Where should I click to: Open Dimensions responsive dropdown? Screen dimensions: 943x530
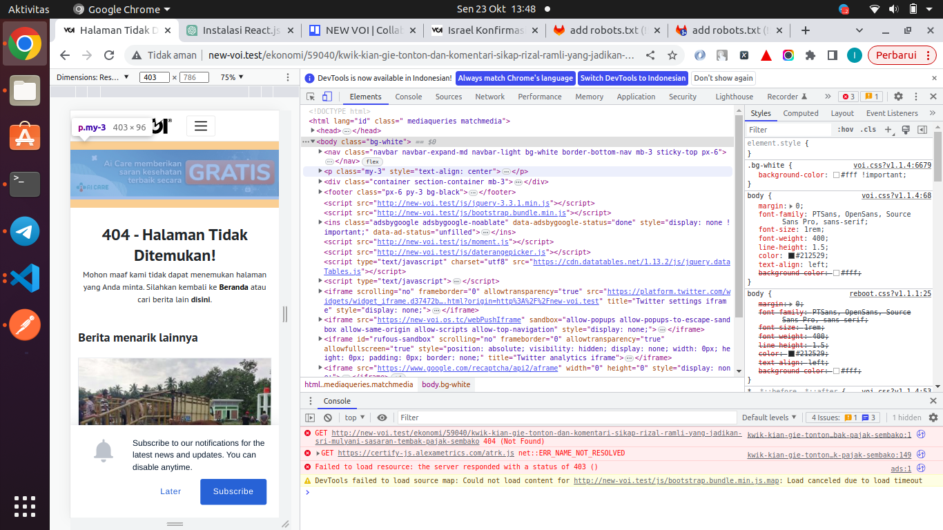click(x=93, y=77)
